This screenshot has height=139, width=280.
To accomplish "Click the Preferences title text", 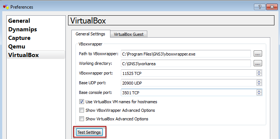I will [22, 7].
